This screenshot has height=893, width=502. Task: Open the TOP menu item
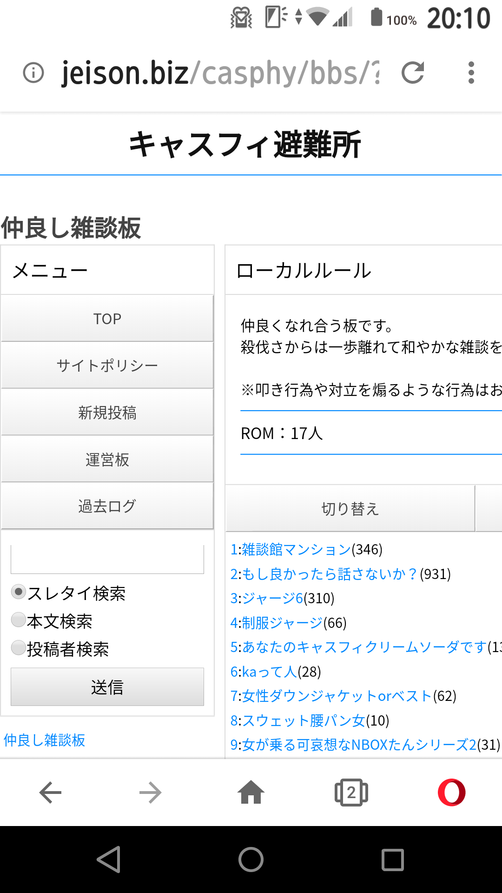coord(107,319)
